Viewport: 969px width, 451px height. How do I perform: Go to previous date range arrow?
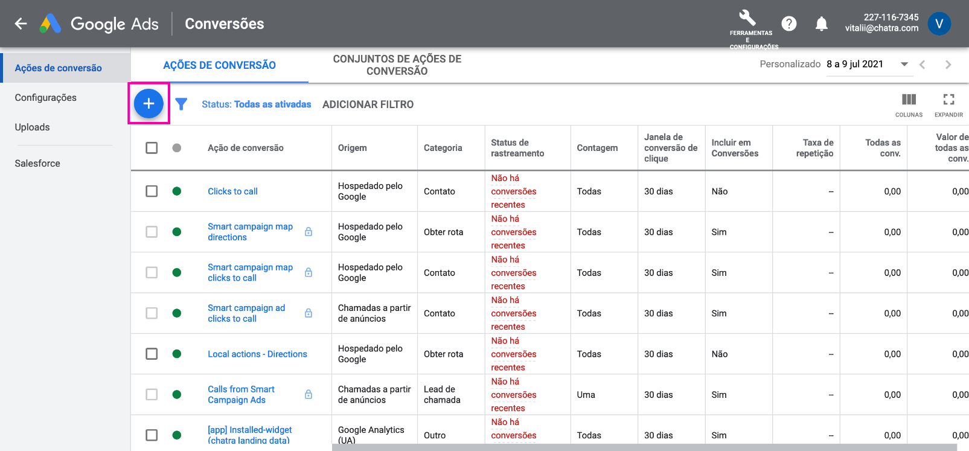coord(922,65)
